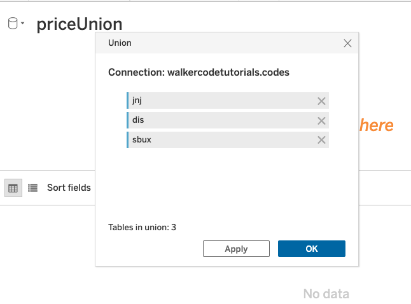Click the priceUnion data source title
Image resolution: width=411 pixels, height=304 pixels.
tap(80, 24)
